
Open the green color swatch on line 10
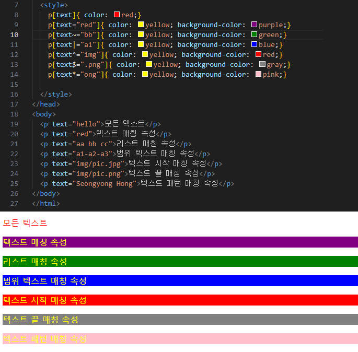pyautogui.click(x=254, y=34)
